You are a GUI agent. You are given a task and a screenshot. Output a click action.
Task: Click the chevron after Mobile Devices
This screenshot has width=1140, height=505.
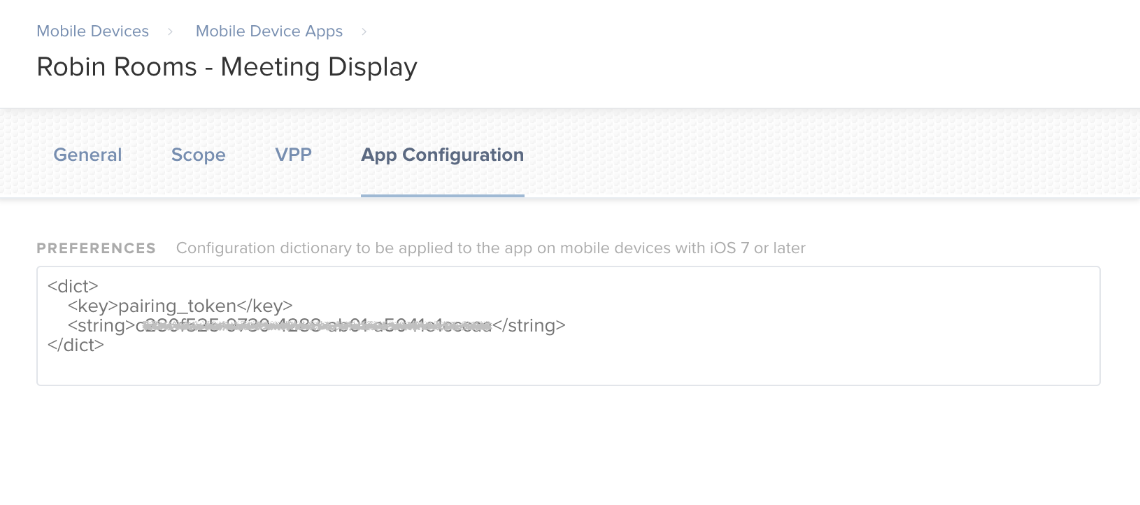(170, 31)
